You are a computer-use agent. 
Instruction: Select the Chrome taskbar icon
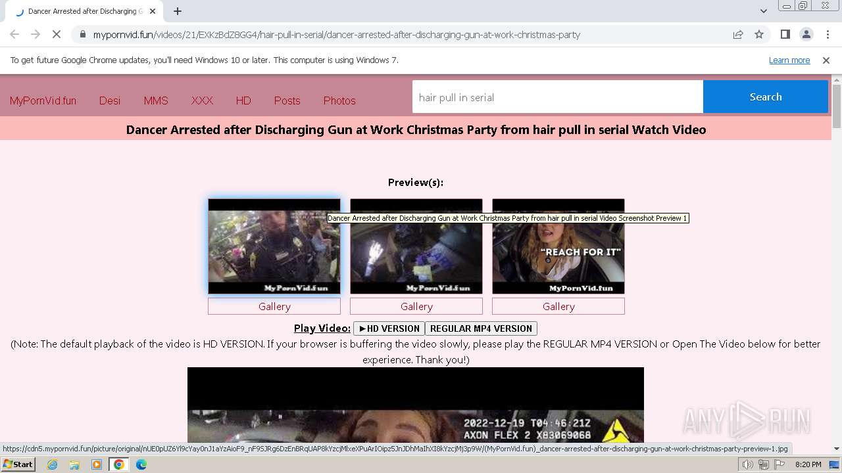[119, 464]
